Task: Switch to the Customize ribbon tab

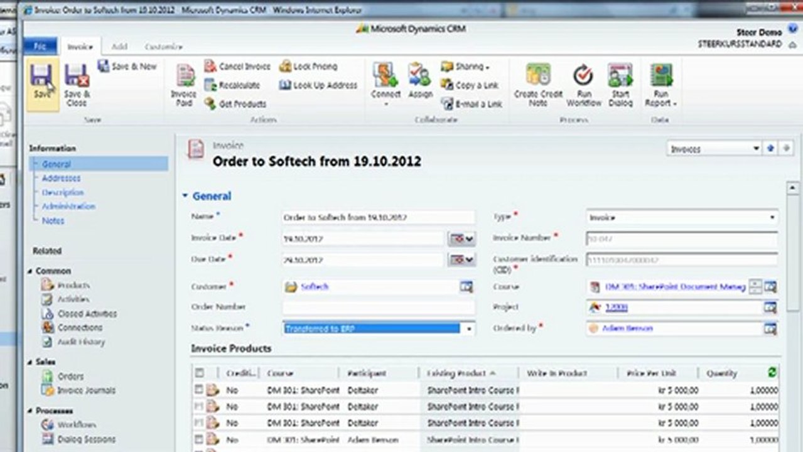Action: [x=163, y=47]
